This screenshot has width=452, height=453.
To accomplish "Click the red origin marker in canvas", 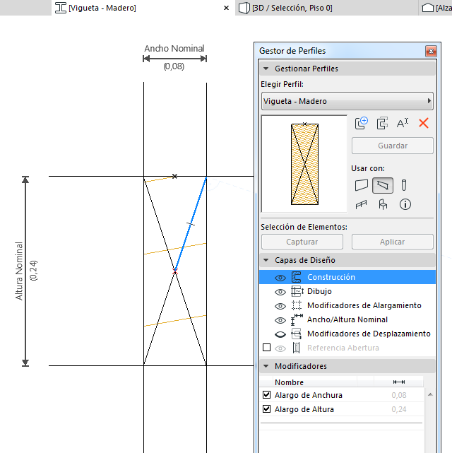I will (175, 271).
